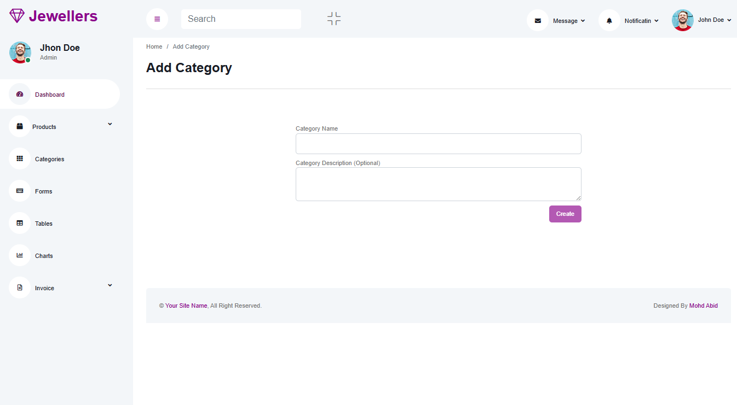Follow the Mohd Abid footer link
Image resolution: width=737 pixels, height=405 pixels.
click(x=703, y=306)
